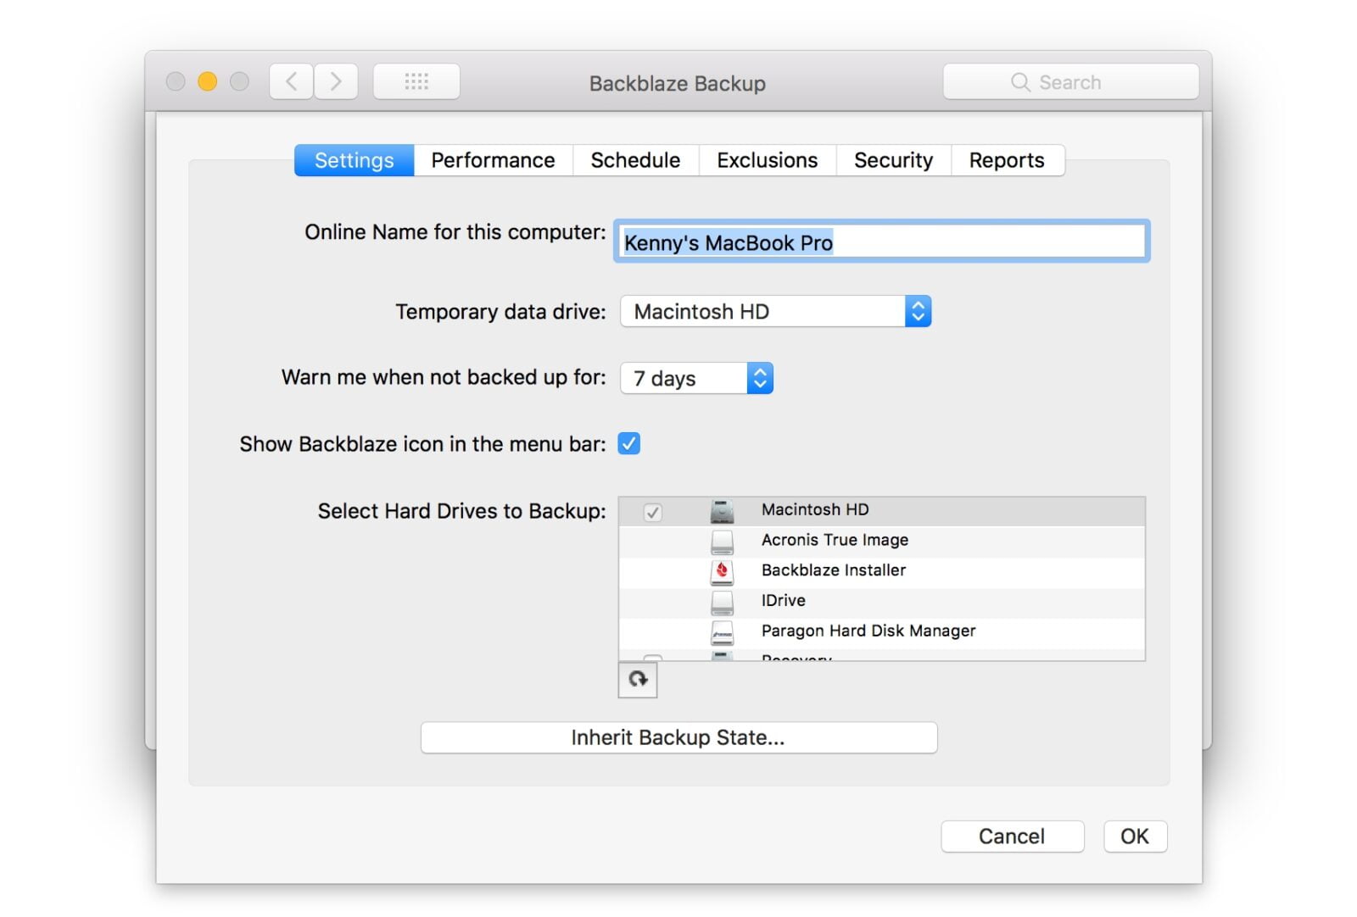Select the Security tab
The image size is (1357, 917).
click(893, 160)
